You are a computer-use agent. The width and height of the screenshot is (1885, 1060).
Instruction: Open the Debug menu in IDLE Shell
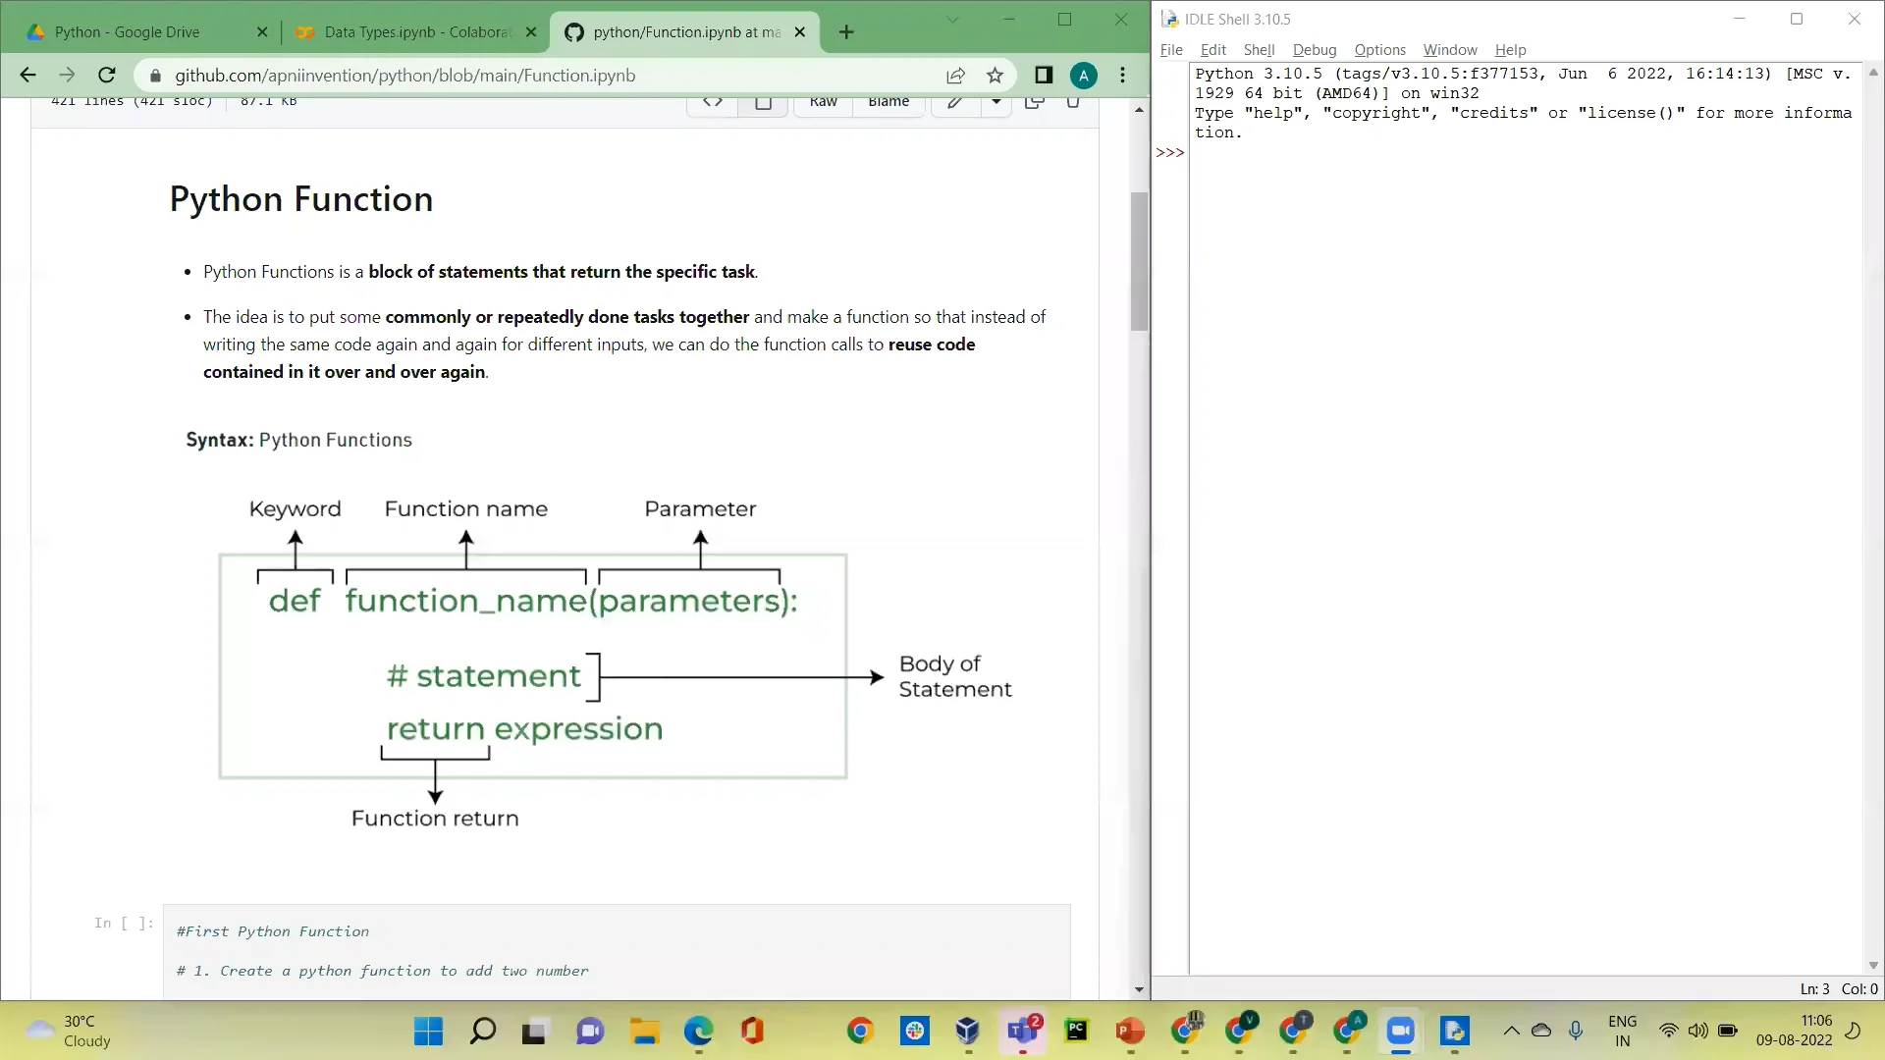pos(1315,50)
